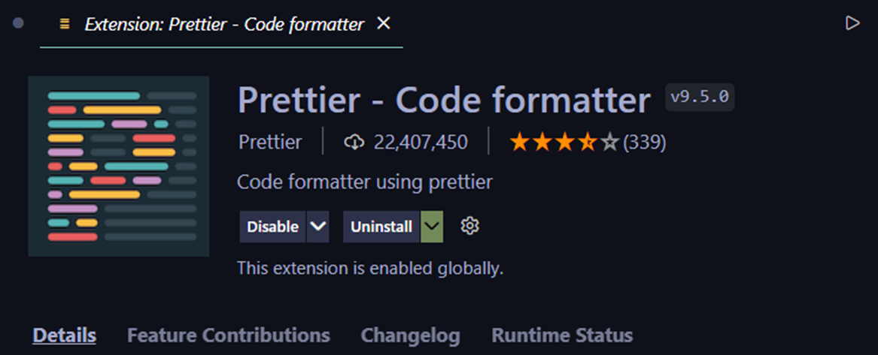Click the Prettier extension logo image
The width and height of the screenshot is (878, 355).
(x=118, y=167)
